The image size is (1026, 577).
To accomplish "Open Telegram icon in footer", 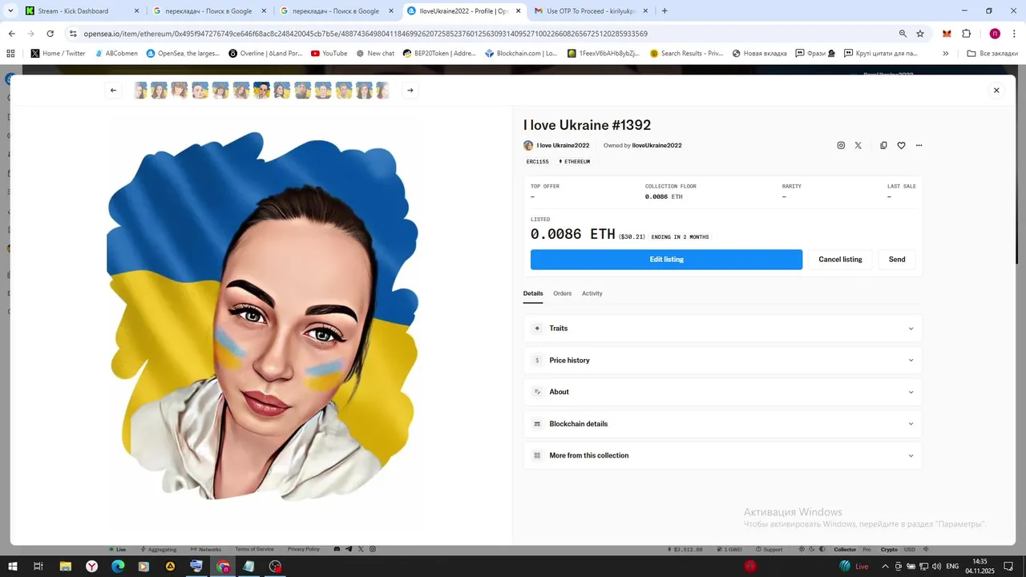I will (349, 550).
